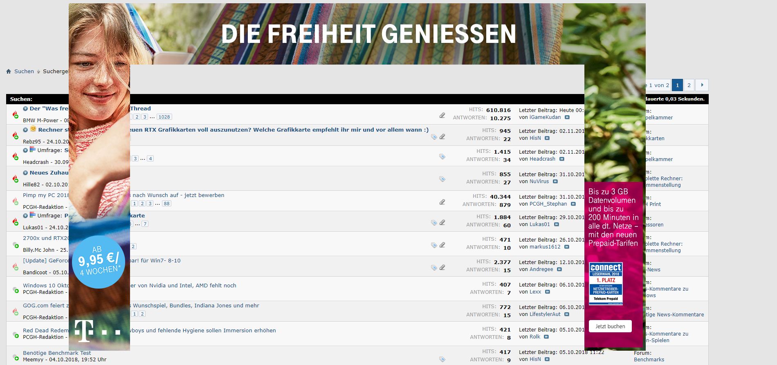Image resolution: width=777 pixels, height=365 pixels.
Task: Click the first-unread arrow icon beside 'Rechner' thread
Action: (25, 130)
